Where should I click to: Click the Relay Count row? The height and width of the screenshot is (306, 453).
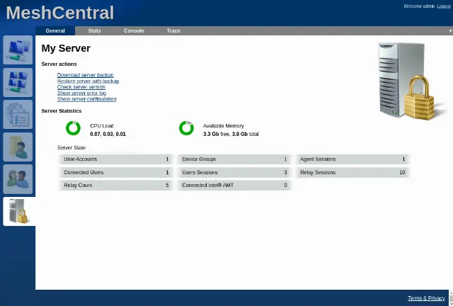coord(116,186)
